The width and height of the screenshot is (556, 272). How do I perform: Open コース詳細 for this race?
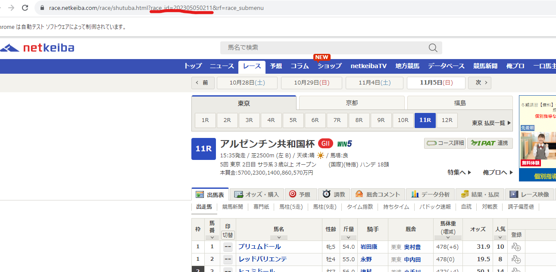click(x=444, y=143)
